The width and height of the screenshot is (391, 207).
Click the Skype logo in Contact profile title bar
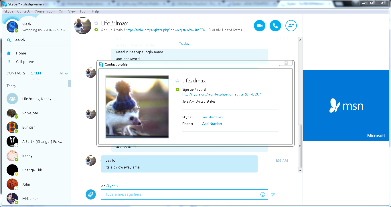click(101, 64)
